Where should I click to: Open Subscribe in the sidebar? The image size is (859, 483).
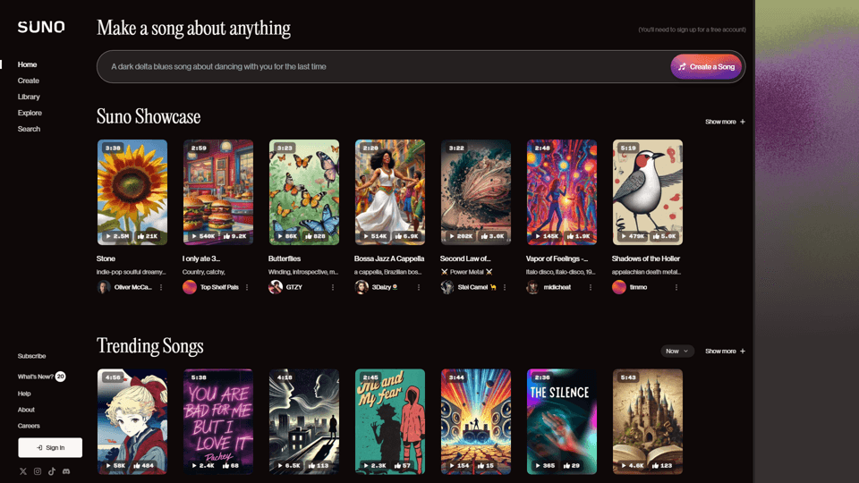(32, 356)
